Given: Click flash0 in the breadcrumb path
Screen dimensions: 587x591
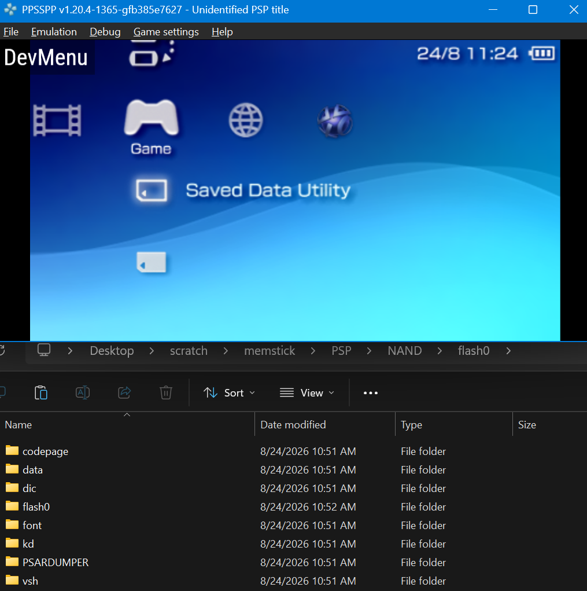Looking at the screenshot, I should 474,351.
